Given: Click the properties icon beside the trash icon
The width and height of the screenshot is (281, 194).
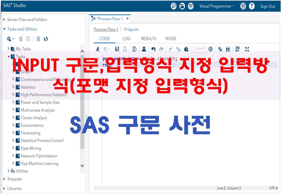Looking at the screenshot, I should [x=29, y=39].
